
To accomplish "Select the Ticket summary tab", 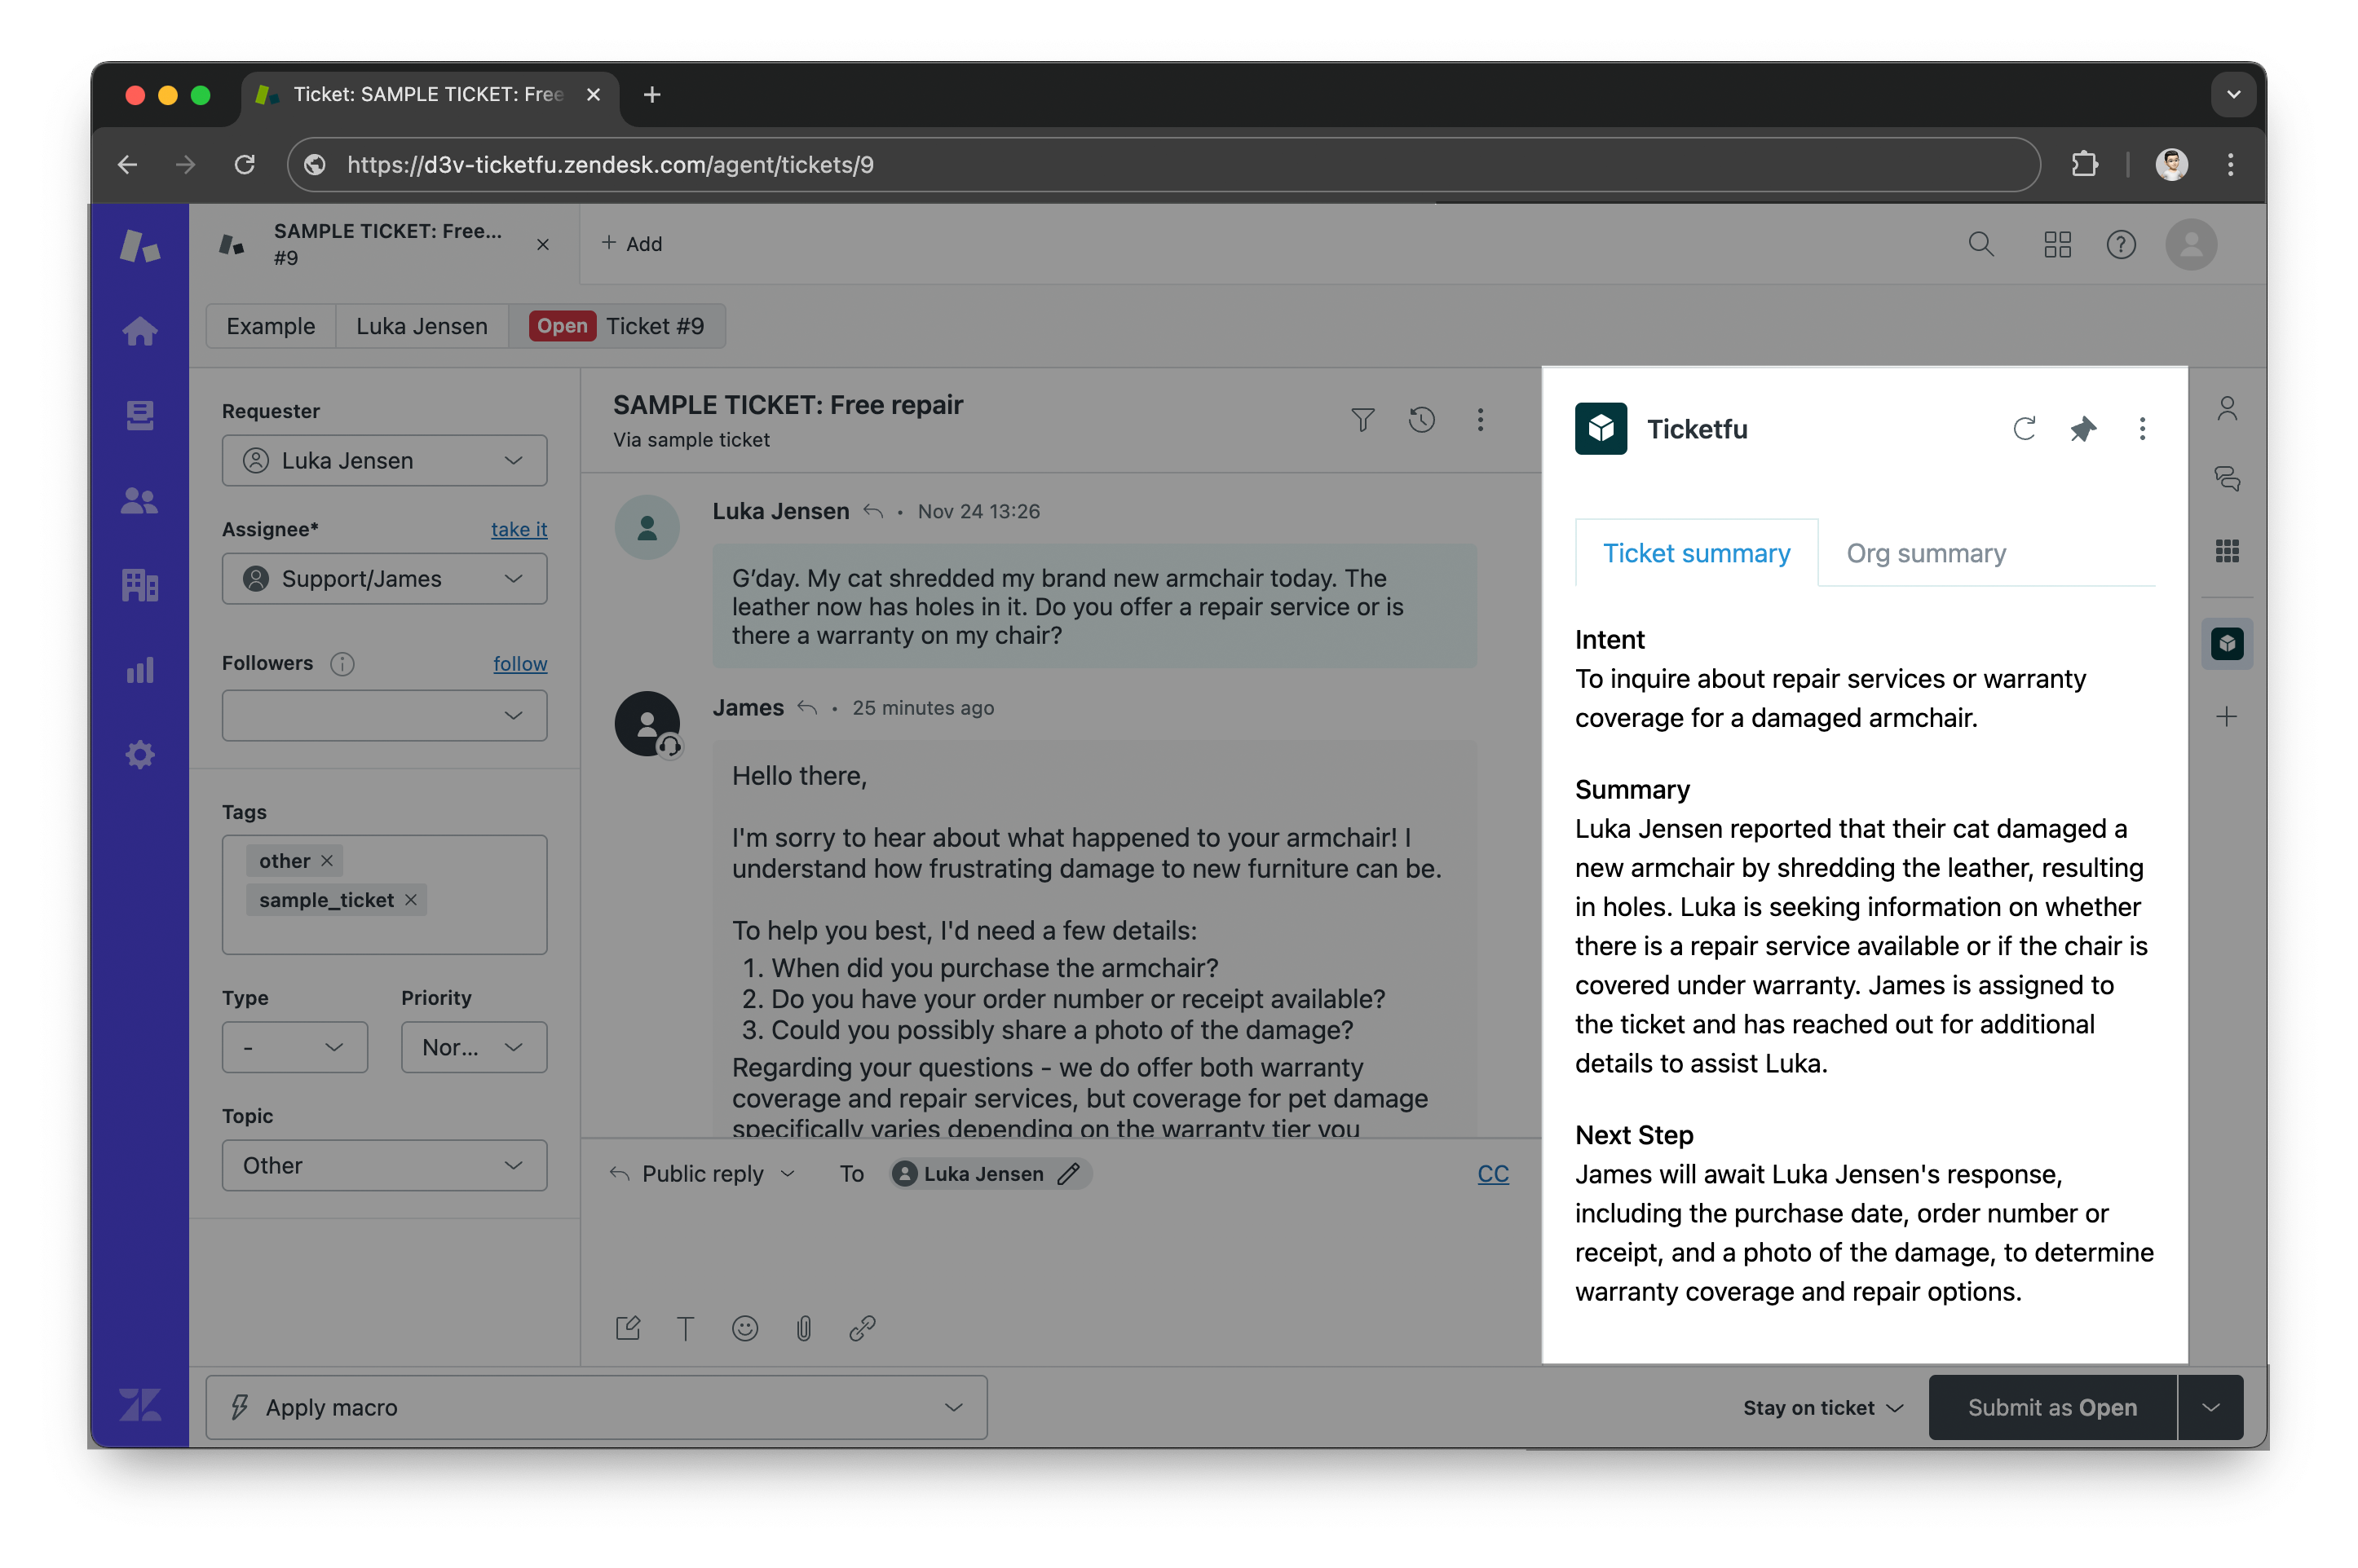I will (1696, 553).
